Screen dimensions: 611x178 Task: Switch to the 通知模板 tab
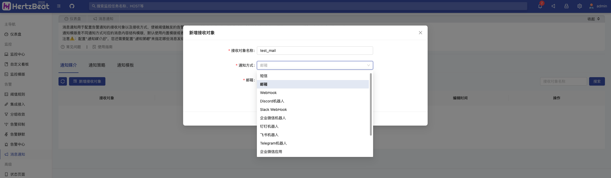pyautogui.click(x=125, y=65)
